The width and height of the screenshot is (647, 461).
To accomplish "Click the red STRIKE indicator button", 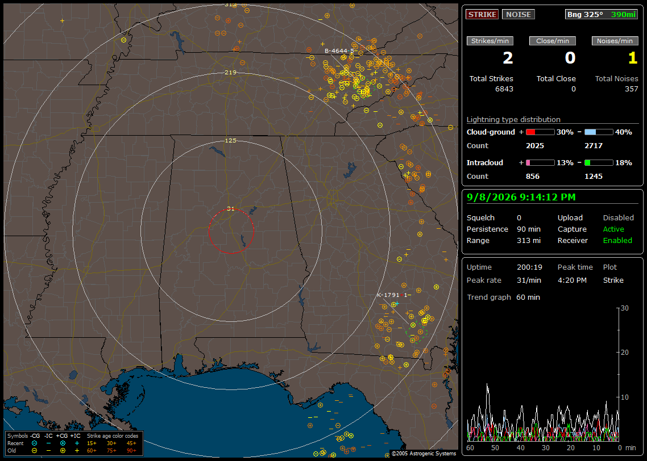I will [x=482, y=14].
